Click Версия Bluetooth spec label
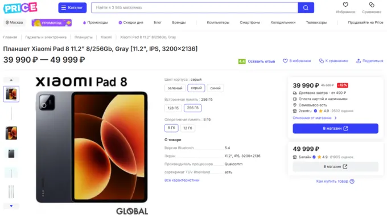The image size is (387, 222). pyautogui.click(x=179, y=148)
